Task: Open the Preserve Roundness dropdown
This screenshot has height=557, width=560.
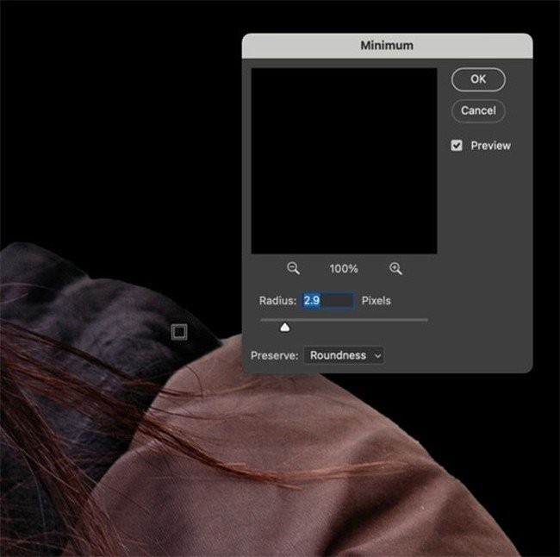Action: (x=343, y=355)
